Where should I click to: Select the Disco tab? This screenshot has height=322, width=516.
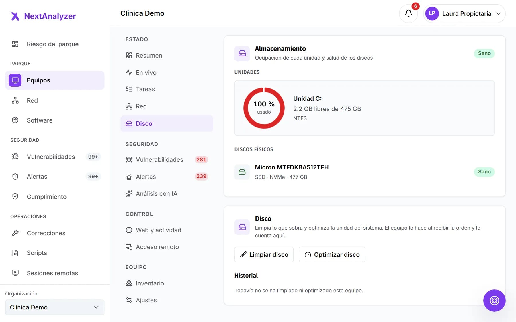pos(167,123)
